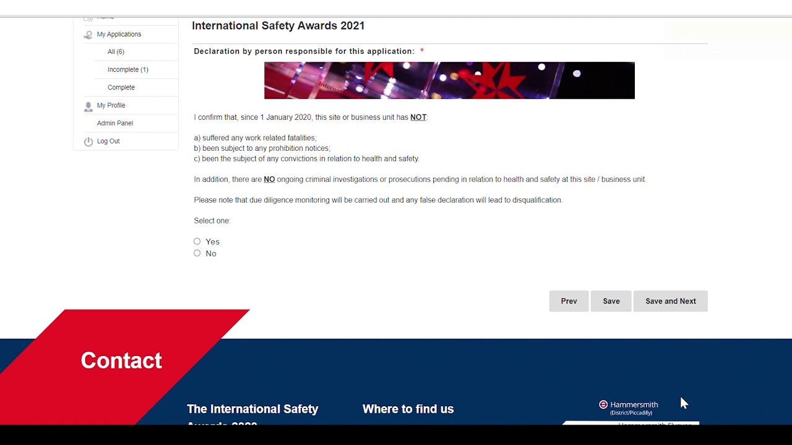
Task: Click the Contact heading
Action: (121, 360)
